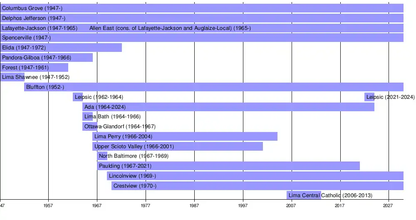The width and height of the screenshot is (416, 220).
Task: Select the Delphos Jefferson (1947-) bar
Action: click(202, 18)
